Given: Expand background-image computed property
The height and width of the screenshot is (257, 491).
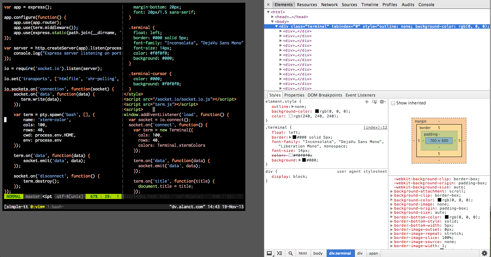Looking at the screenshot, I should 392,204.
